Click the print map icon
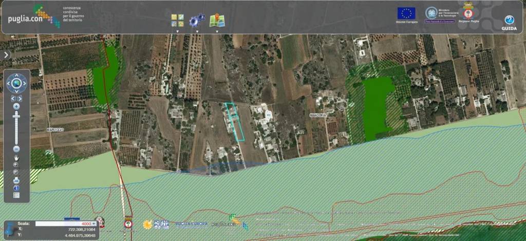 point(16,180)
